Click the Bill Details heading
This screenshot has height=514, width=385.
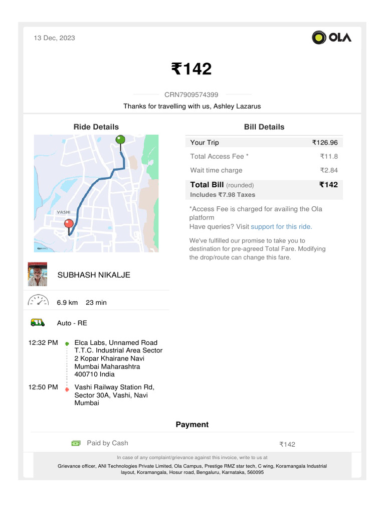264,127
